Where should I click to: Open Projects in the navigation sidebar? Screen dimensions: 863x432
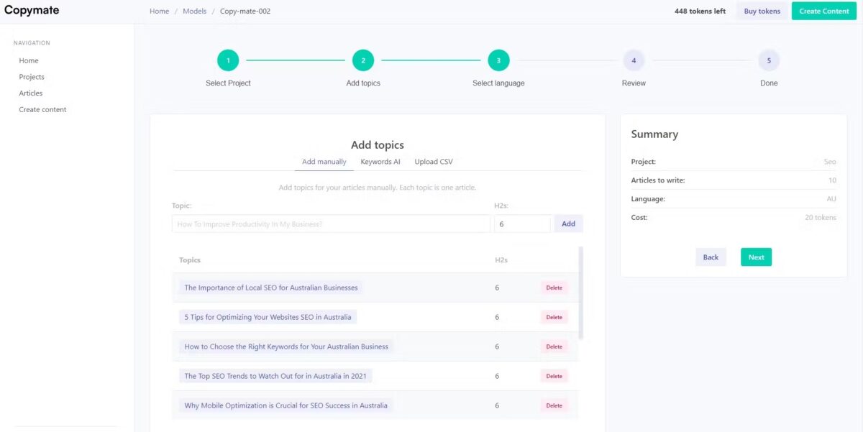[32, 76]
